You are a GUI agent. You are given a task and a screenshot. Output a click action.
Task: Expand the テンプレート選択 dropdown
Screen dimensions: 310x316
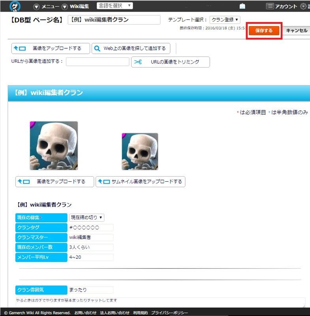coord(225,20)
